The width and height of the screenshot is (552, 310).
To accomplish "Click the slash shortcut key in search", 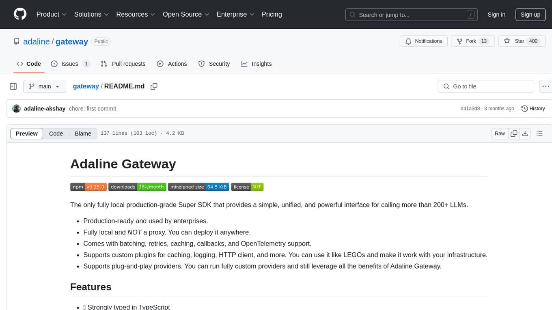I will click(470, 15).
